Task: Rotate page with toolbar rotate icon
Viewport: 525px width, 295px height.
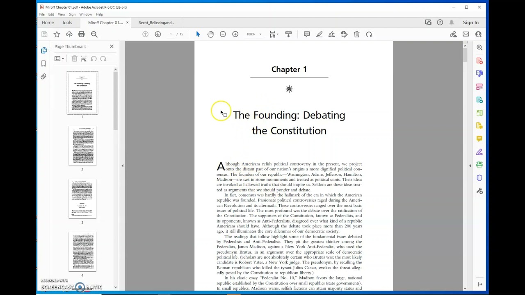Action: click(x=369, y=34)
